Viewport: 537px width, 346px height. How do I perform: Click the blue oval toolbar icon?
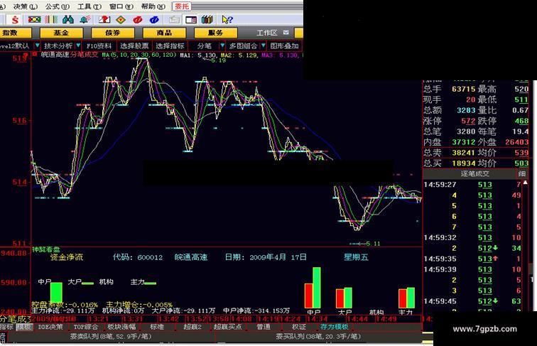[154, 20]
